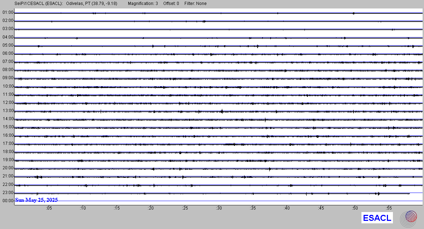Click the 21:00 hour label
Screen dimensions: 424x229
click(8, 176)
